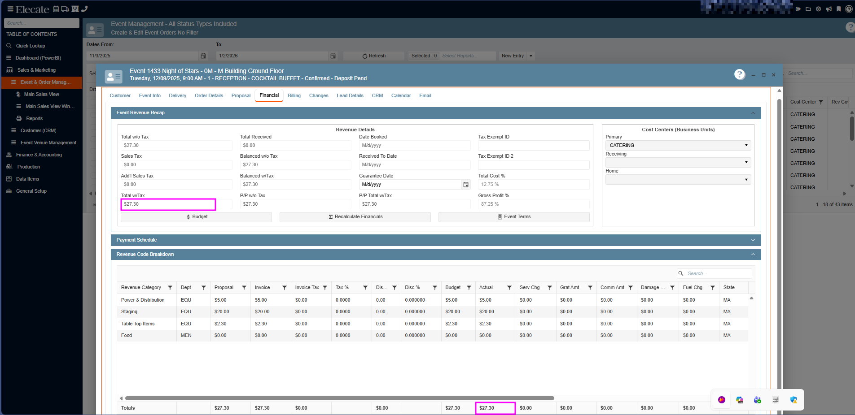
Task: Expand the Payment Schedule section
Action: point(753,240)
